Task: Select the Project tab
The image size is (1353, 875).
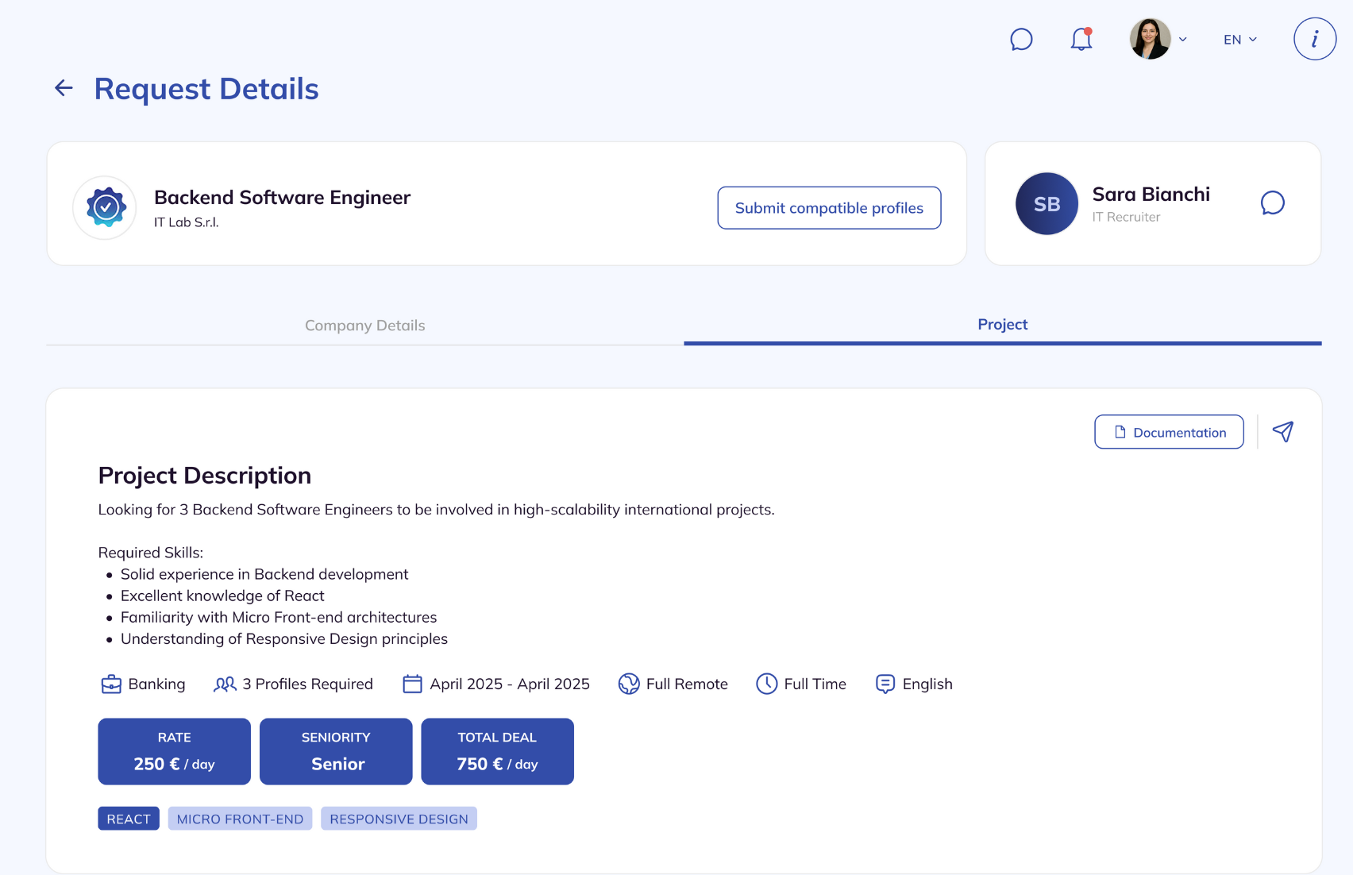Action: tap(1002, 324)
